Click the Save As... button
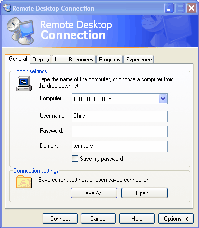199x228 pixels. [x=94, y=193]
